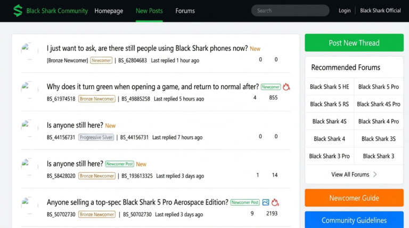Open the Black Shark 4S forum
The width and height of the screenshot is (409, 228).
click(x=330, y=121)
